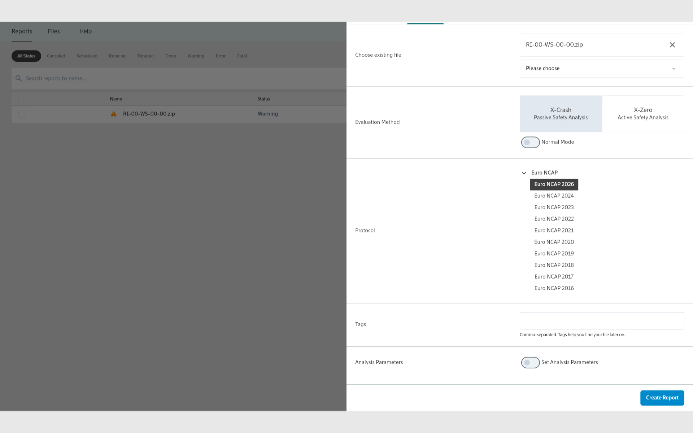Viewport: 693px width, 433px height.
Task: Select protocol Euro NCAP 2020
Action: click(554, 242)
